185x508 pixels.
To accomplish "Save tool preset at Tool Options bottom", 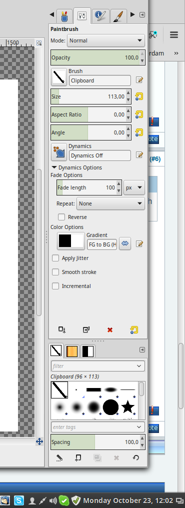I will click(62, 330).
